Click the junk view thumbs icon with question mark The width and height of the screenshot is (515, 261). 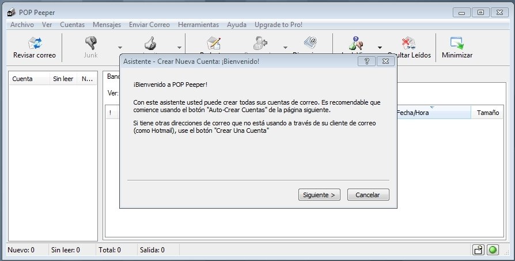tap(356, 43)
